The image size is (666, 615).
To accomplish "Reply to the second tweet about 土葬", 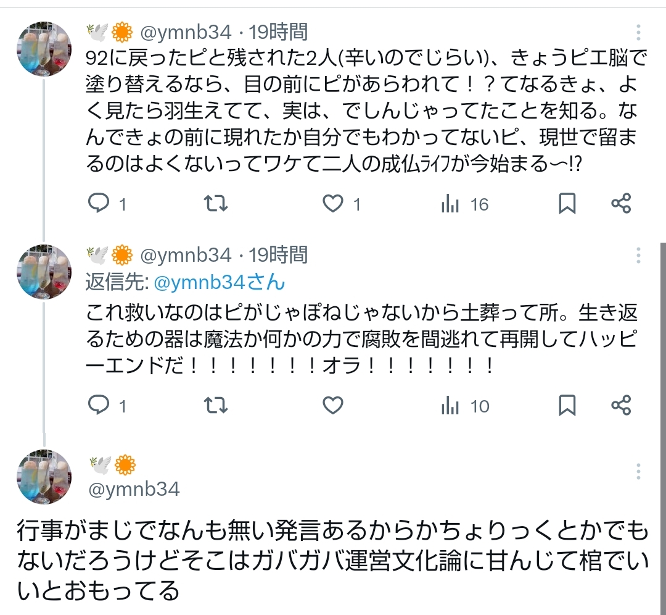I will [99, 405].
